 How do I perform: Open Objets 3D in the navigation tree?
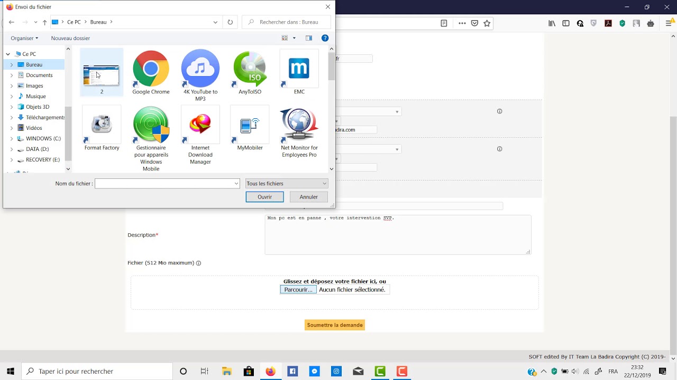(38, 107)
